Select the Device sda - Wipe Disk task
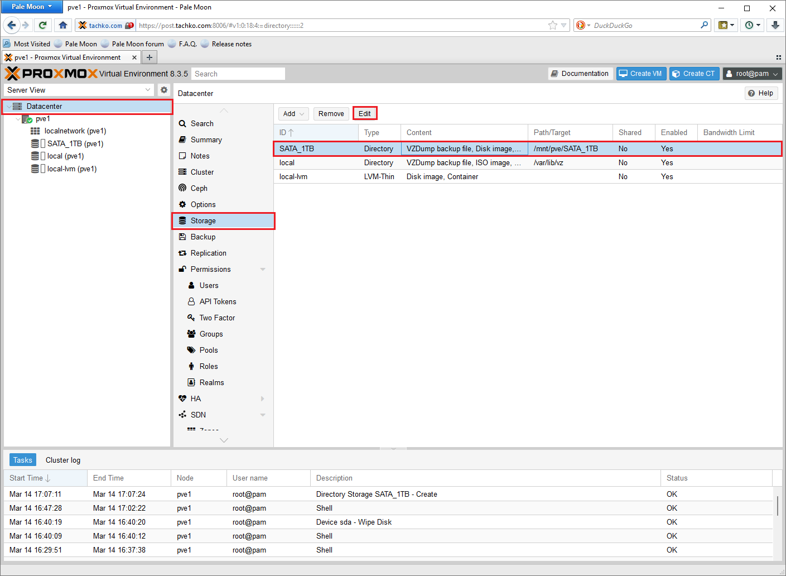This screenshot has width=786, height=576. point(388,522)
